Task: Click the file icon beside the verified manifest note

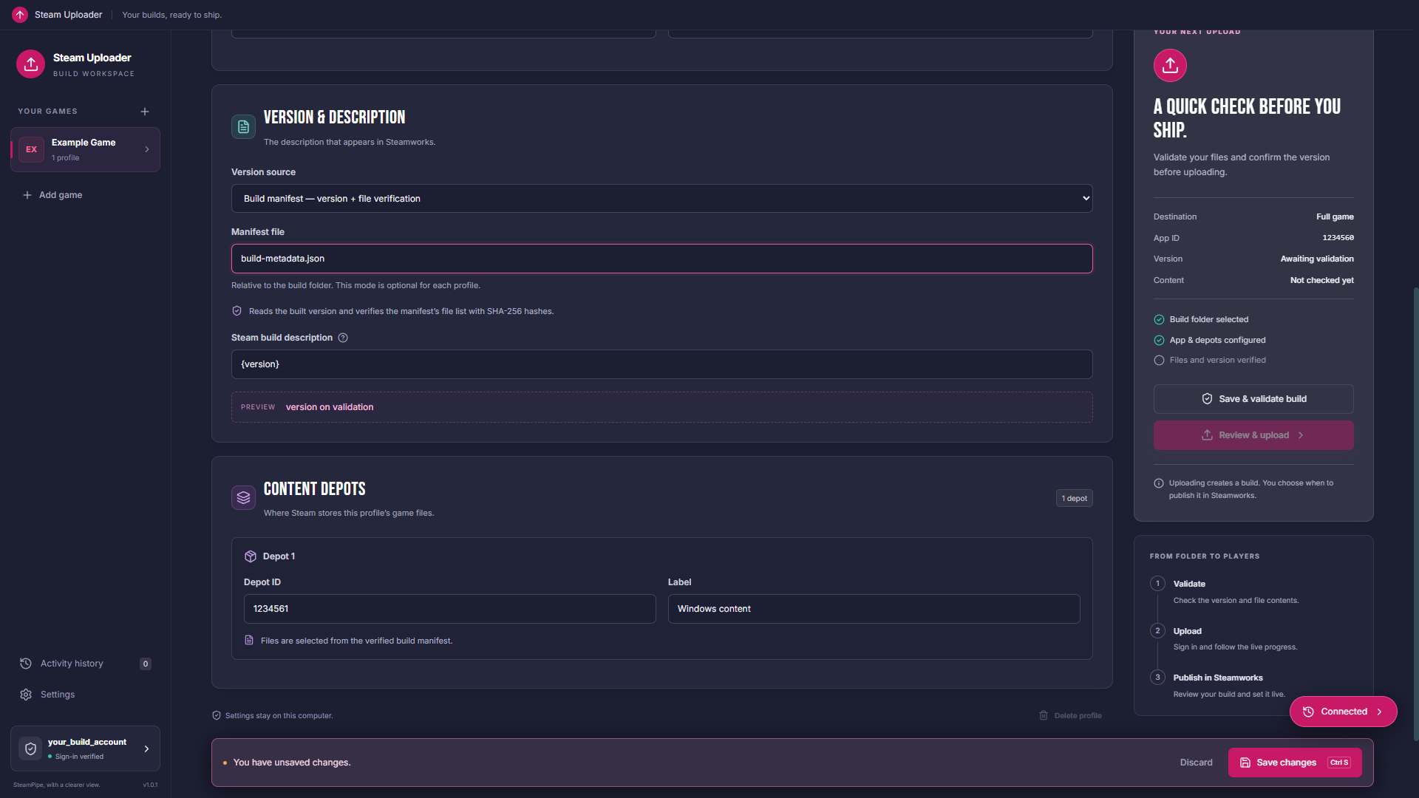Action: [x=249, y=641]
